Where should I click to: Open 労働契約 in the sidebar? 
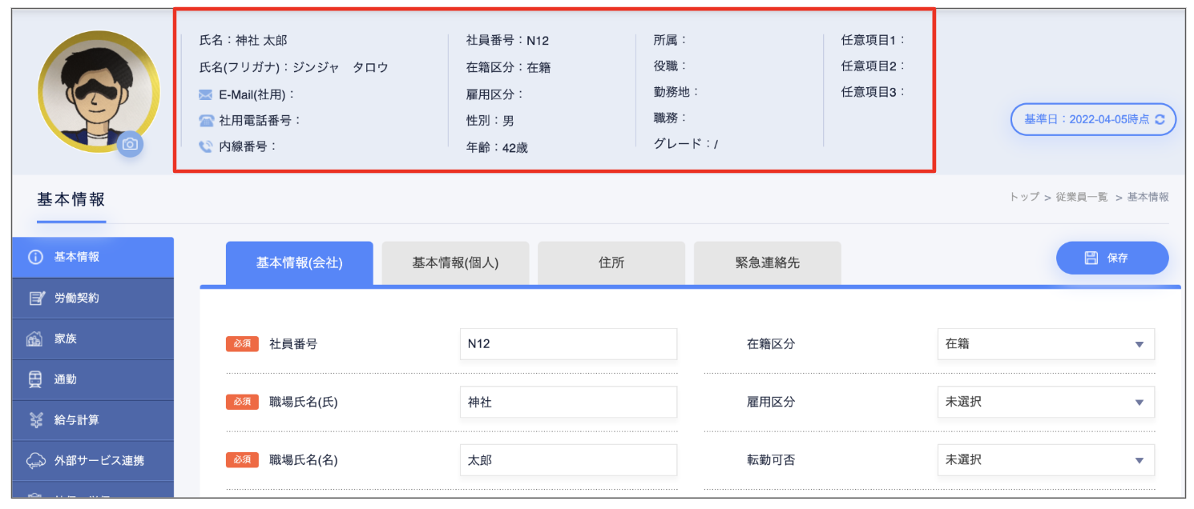click(x=93, y=299)
